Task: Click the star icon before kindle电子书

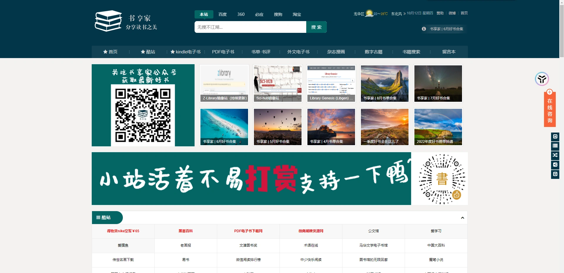Action: pyautogui.click(x=173, y=52)
